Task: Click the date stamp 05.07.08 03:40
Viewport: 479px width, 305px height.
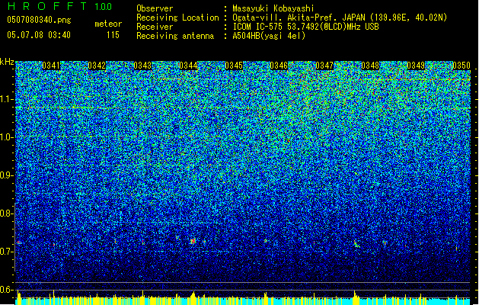Action: tap(39, 35)
